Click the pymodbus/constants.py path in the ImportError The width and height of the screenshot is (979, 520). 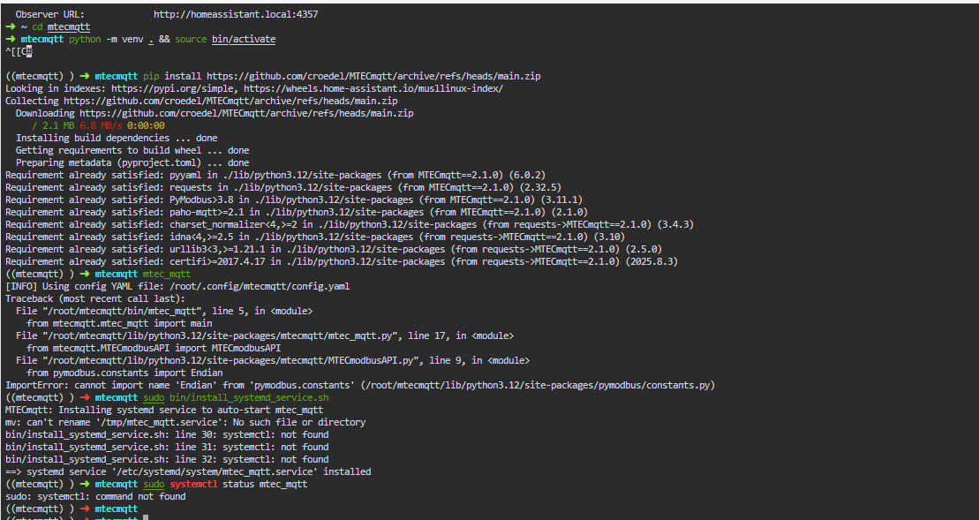point(533,385)
